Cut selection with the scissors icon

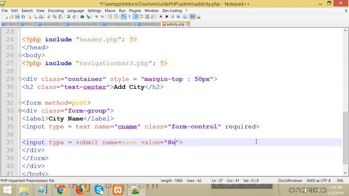tap(49, 17)
